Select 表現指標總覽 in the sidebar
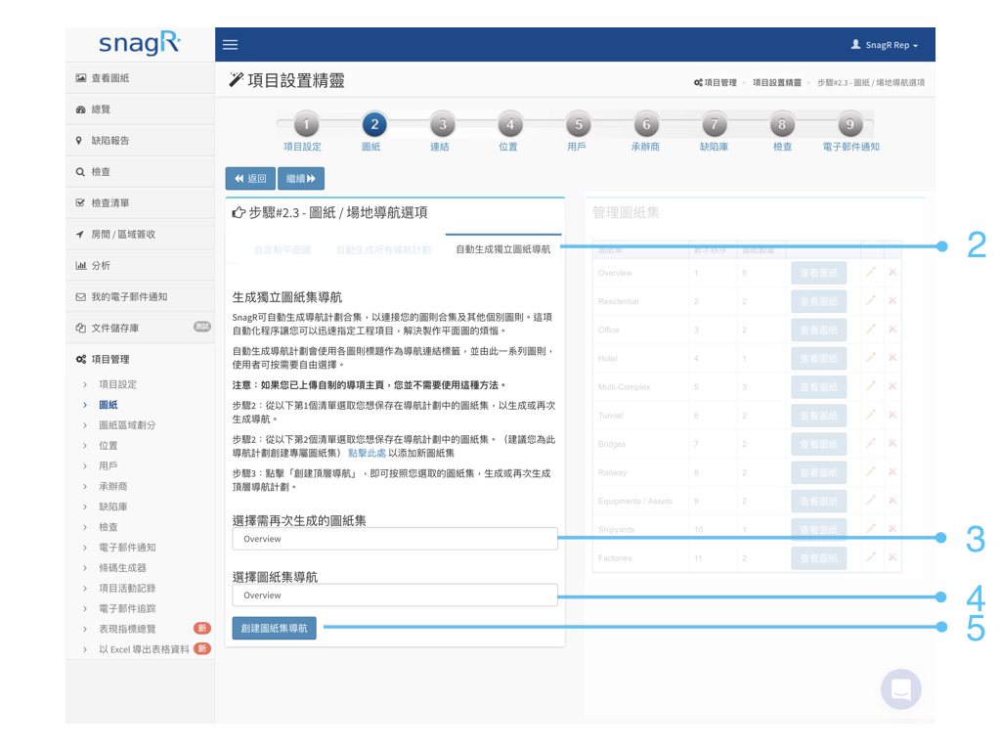1001x751 pixels. 127,629
